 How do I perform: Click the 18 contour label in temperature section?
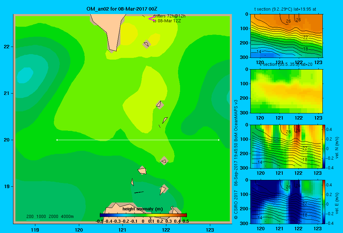(x=306, y=49)
